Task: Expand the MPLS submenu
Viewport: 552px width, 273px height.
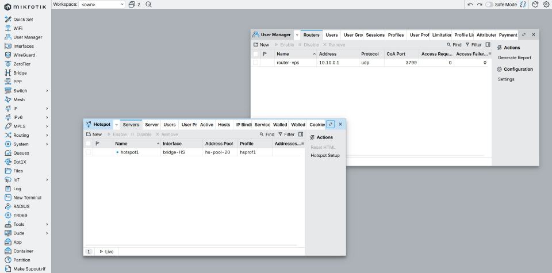Action: (47, 126)
